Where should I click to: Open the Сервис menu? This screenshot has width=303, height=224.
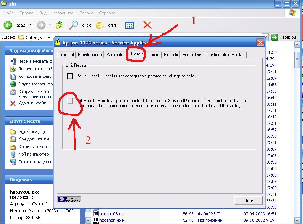pos(86,13)
